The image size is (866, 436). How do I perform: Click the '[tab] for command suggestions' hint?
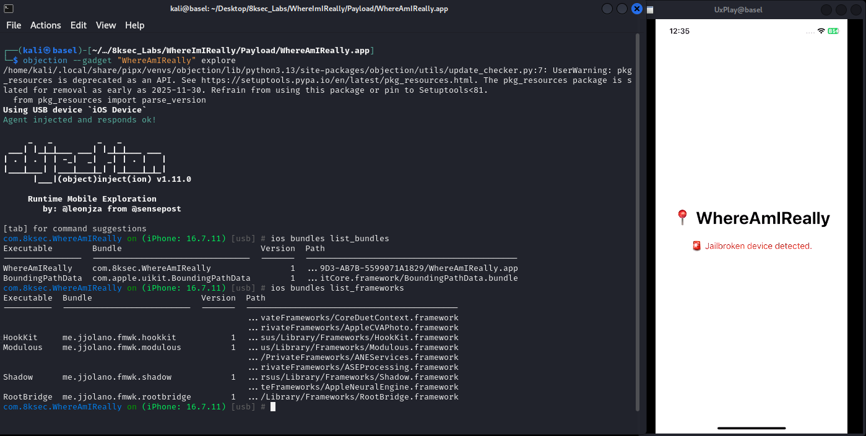pos(75,229)
